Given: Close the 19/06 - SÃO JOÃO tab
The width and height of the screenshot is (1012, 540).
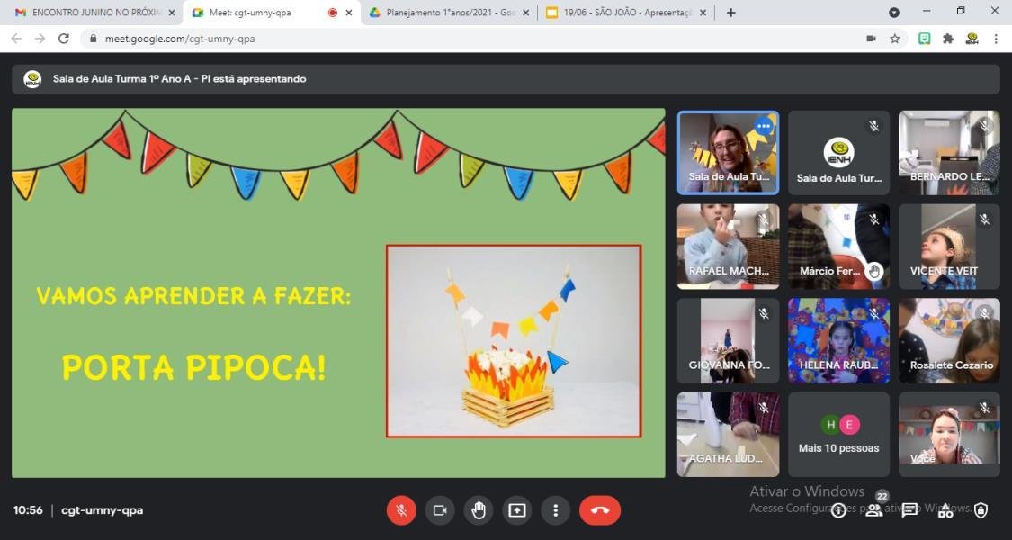Looking at the screenshot, I should click(703, 13).
